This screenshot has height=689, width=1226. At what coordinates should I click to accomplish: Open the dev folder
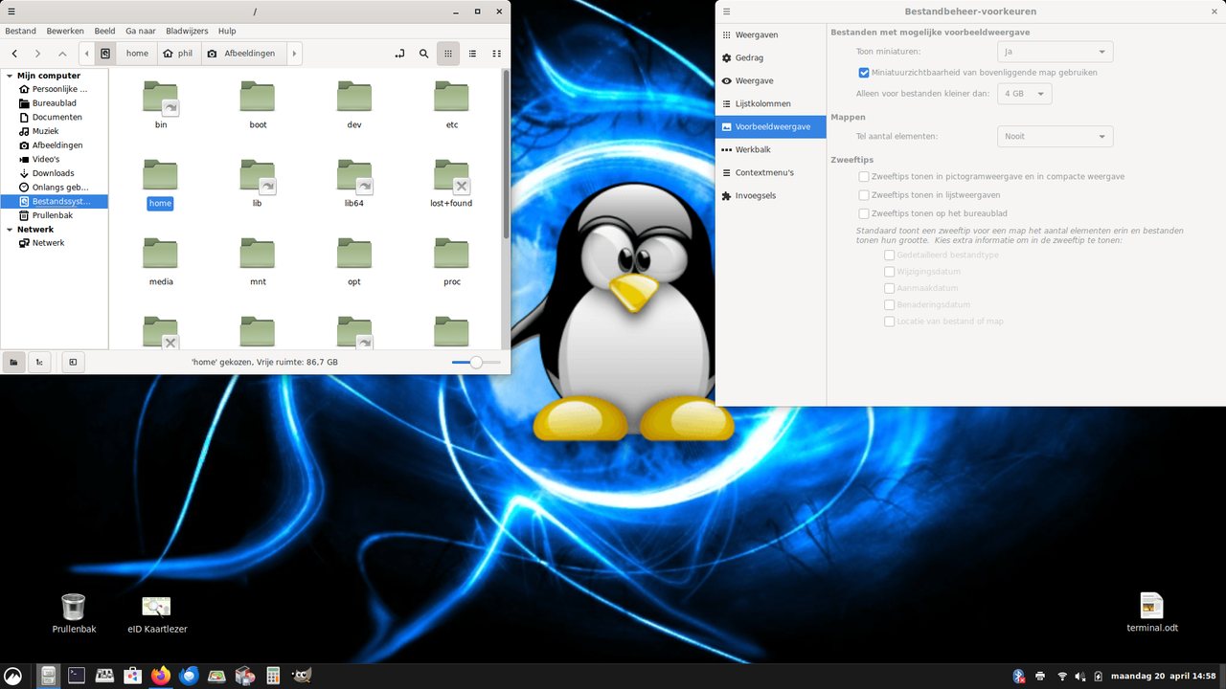tap(354, 104)
